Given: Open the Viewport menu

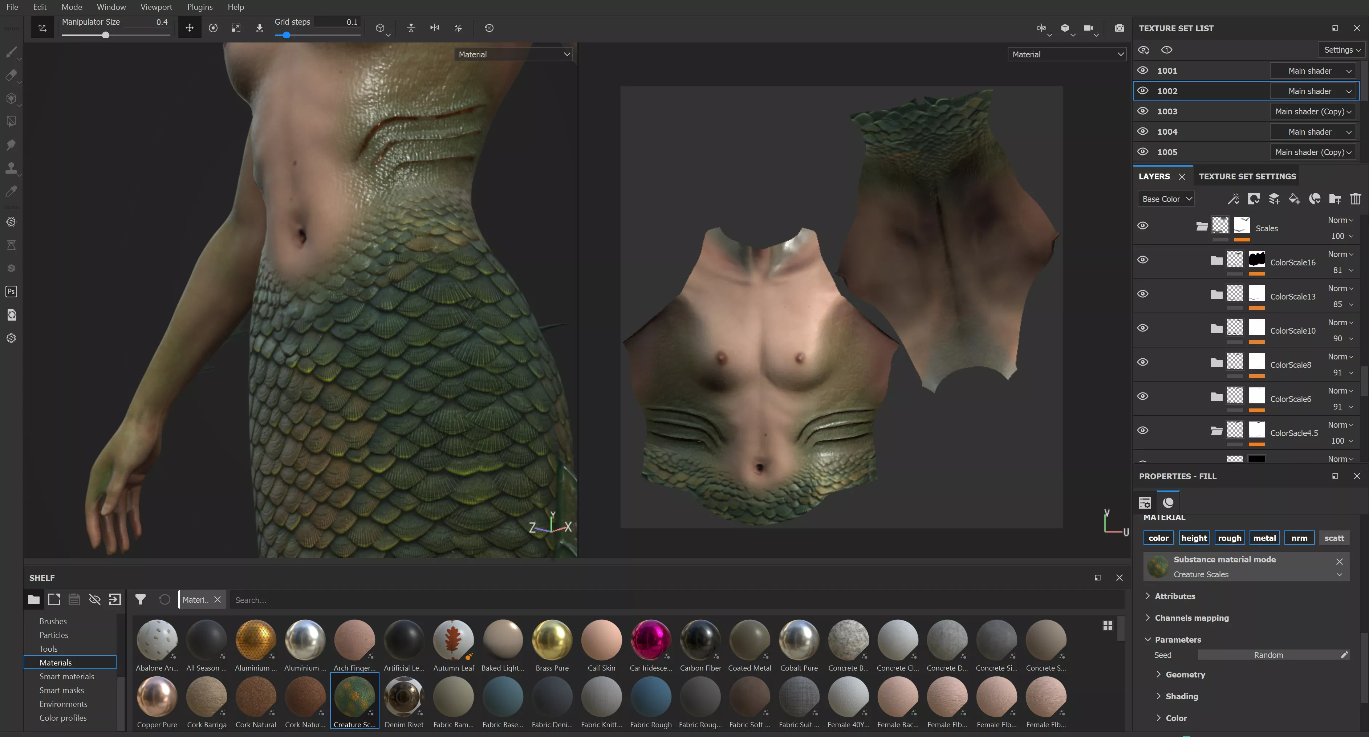Looking at the screenshot, I should 156,7.
